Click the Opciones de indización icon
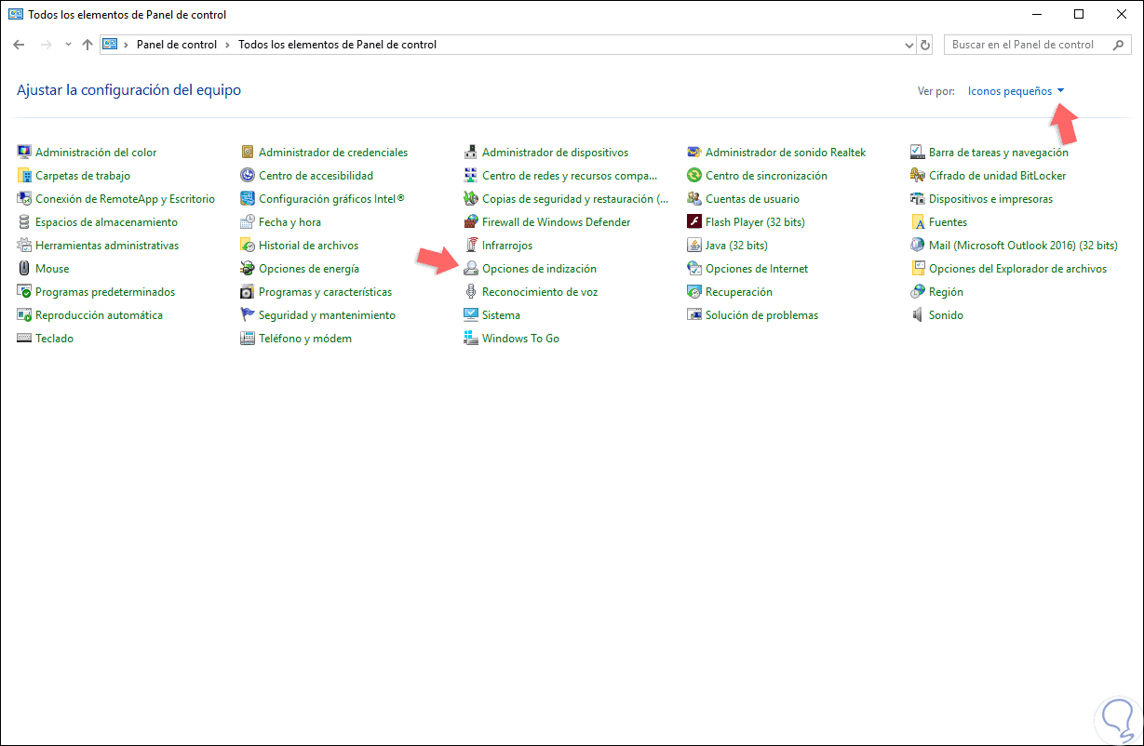1144x746 pixels. pos(471,269)
